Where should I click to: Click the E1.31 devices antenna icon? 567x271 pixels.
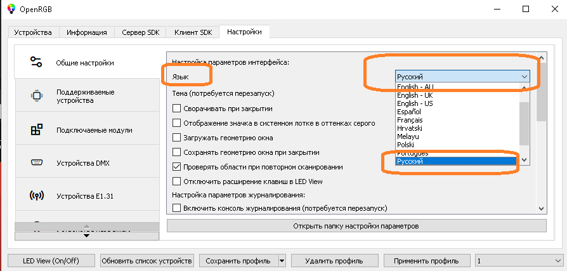tap(36, 195)
